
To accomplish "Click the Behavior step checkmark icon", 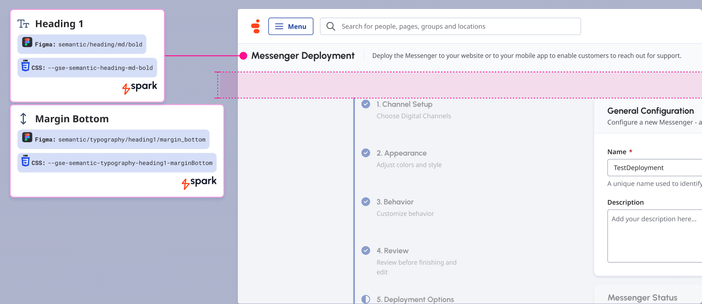I will (x=366, y=202).
